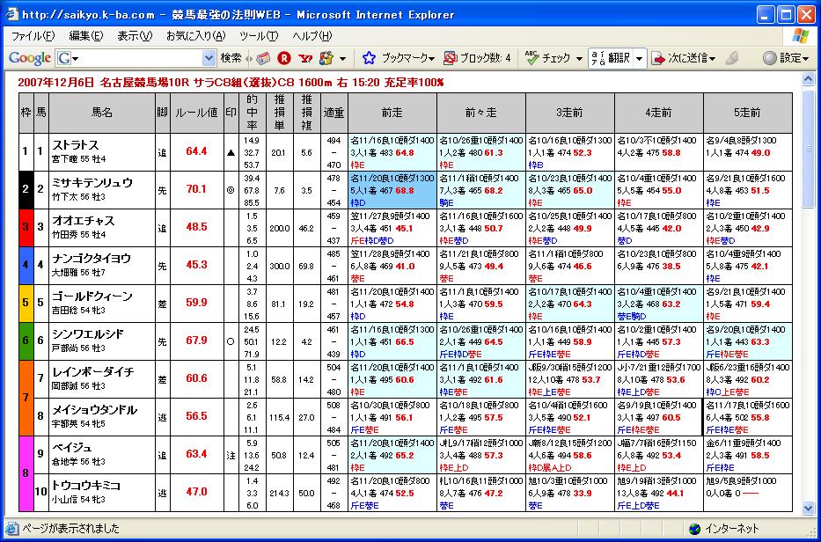Open the 編集(E) menu

pyautogui.click(x=86, y=36)
